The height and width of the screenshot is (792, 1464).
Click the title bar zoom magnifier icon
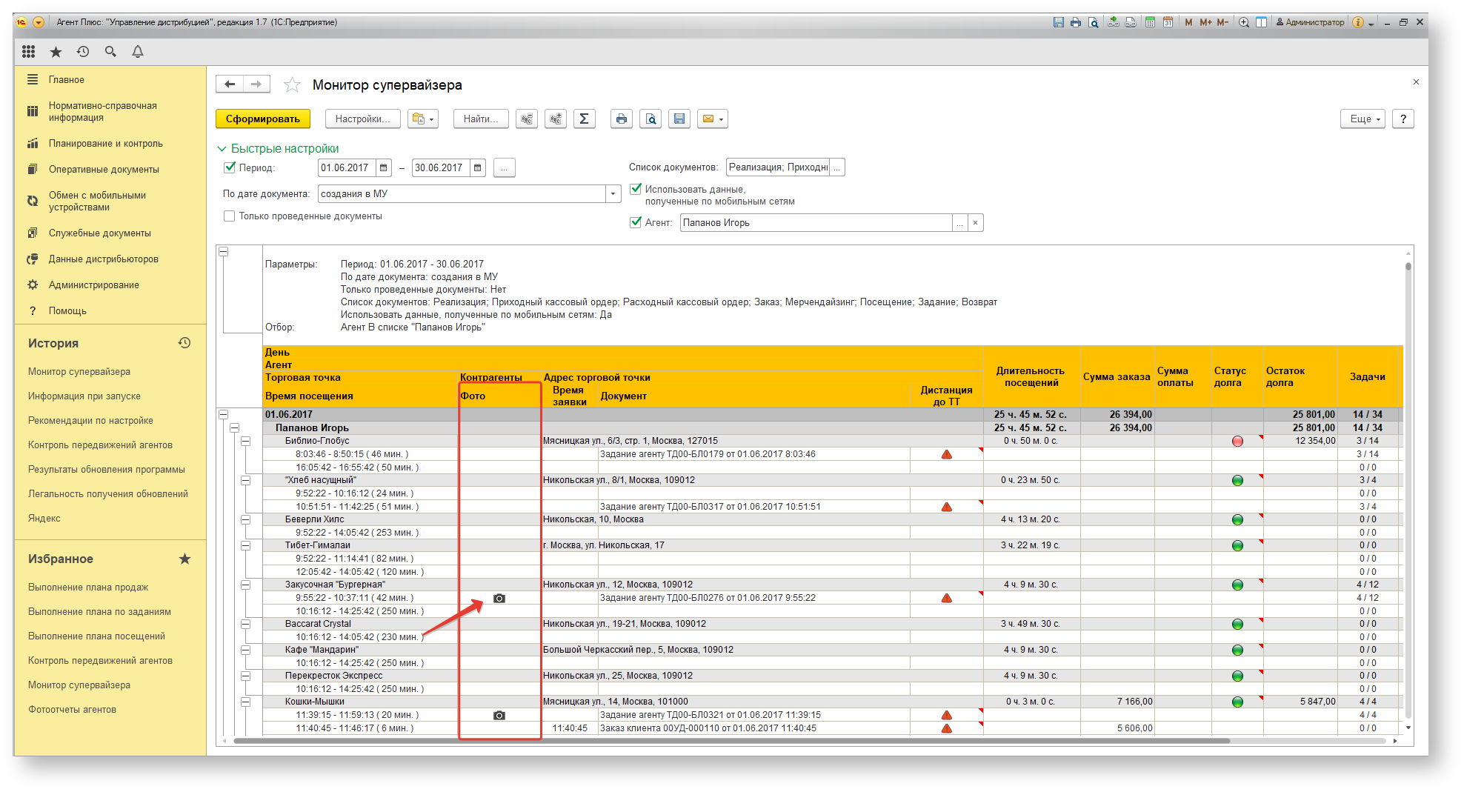(1244, 22)
